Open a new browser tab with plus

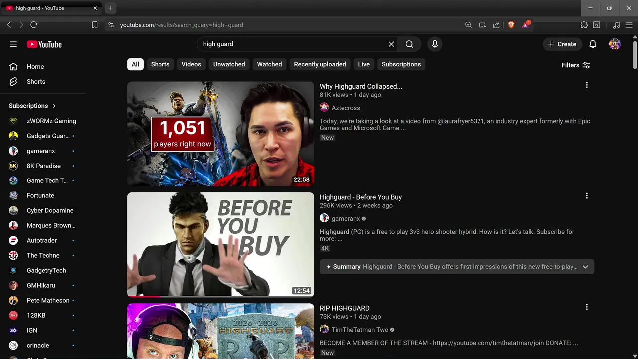point(111,8)
